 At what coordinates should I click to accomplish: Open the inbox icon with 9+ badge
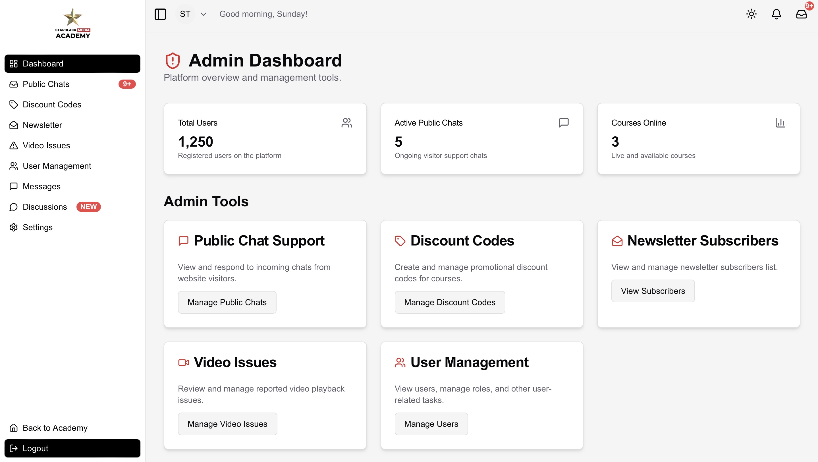tap(802, 14)
